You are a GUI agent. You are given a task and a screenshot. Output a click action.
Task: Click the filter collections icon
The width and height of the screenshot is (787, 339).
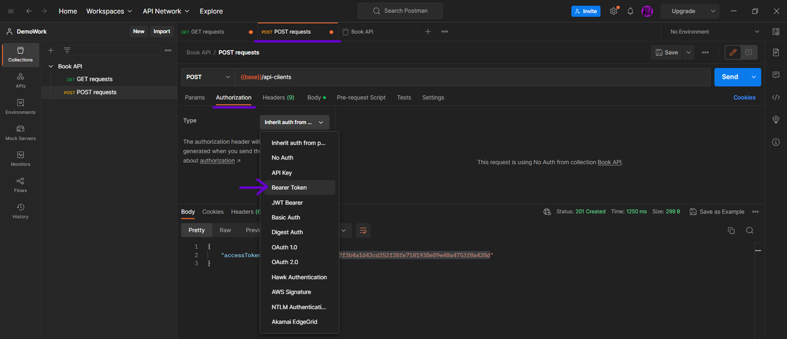pyautogui.click(x=67, y=50)
